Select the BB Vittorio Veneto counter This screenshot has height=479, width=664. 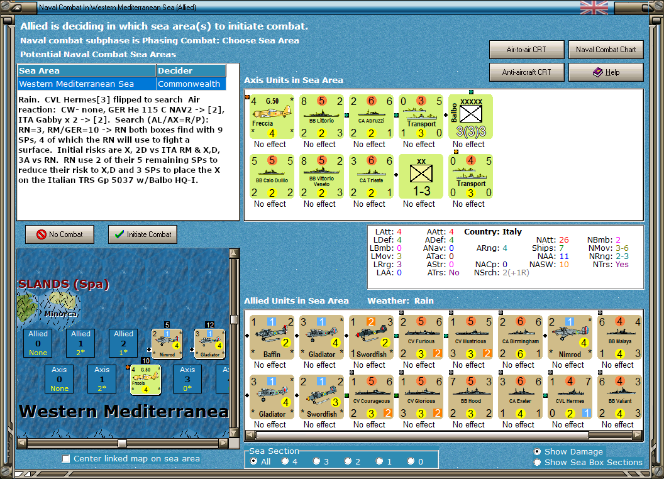pos(321,176)
